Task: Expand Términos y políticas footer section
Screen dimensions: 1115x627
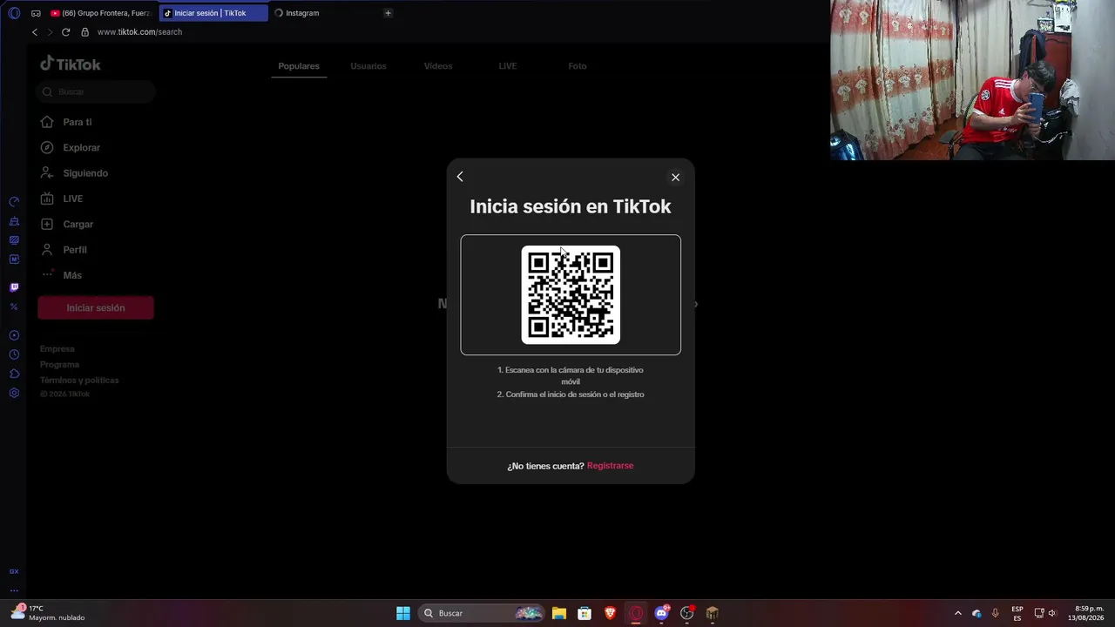Action: point(79,381)
